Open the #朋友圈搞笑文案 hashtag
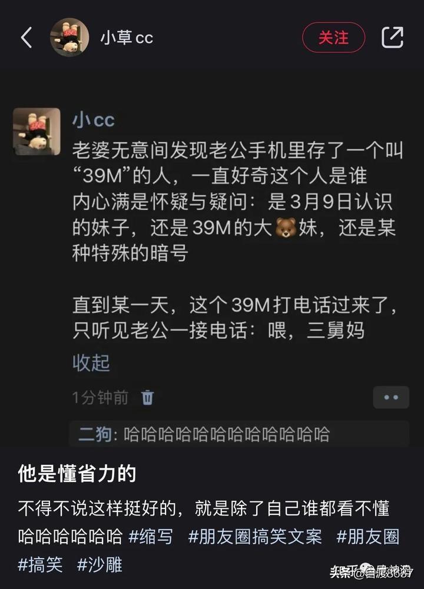 (255, 536)
